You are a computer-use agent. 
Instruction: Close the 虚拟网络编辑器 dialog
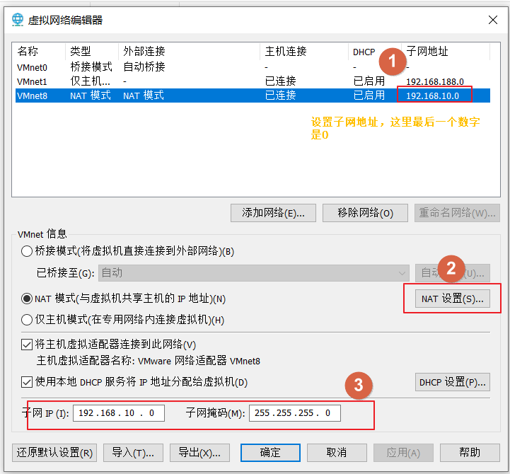tap(493, 20)
